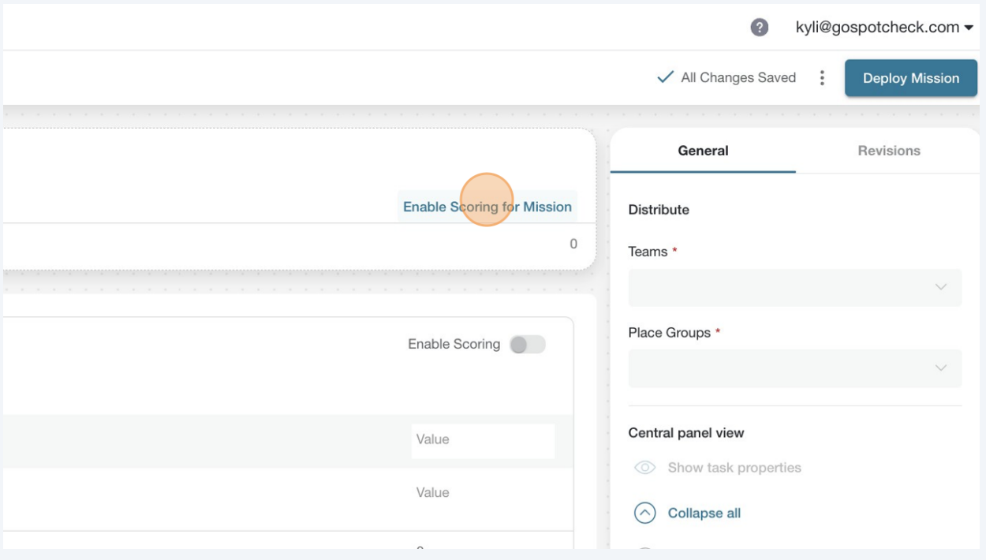Click the Deploy Mission button
The width and height of the screenshot is (986, 560).
[x=911, y=78]
